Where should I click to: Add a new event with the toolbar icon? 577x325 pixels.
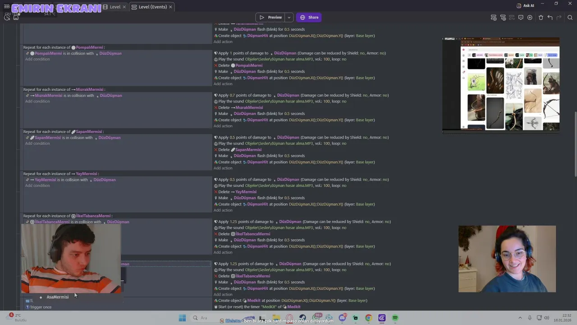pos(494,17)
